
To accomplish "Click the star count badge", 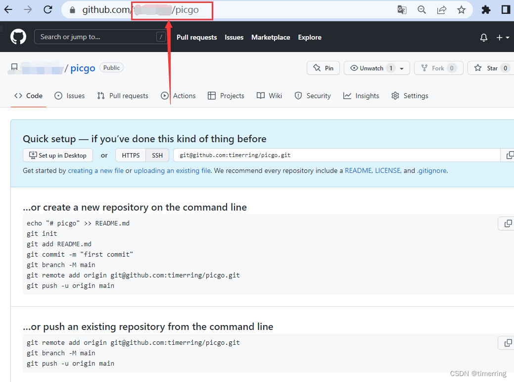I will tap(505, 68).
